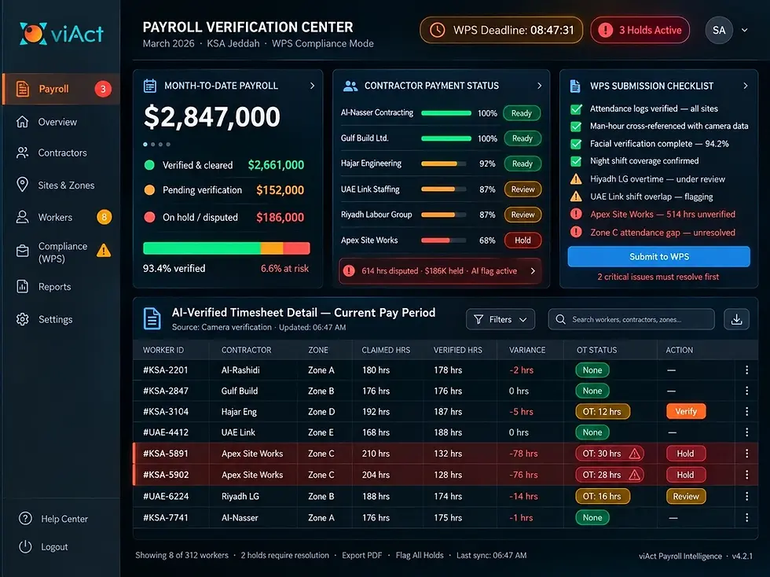Expand the 614 hrs disputed alert
This screenshot has width=770, height=577.
coord(533,270)
